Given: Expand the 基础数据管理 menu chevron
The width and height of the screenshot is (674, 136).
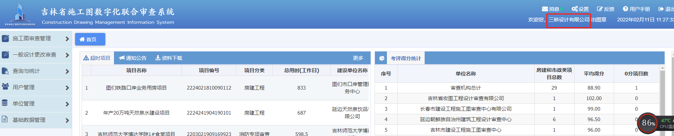Looking at the screenshot, I should point(67,120).
